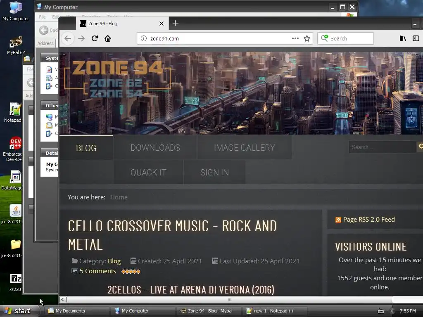This screenshot has width=423, height=317.
Task: Click the browser forward arrow
Action: [81, 38]
